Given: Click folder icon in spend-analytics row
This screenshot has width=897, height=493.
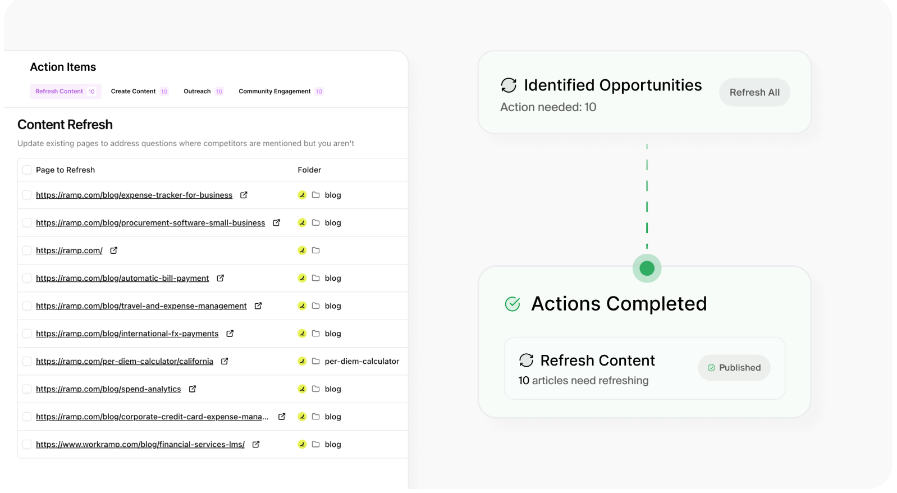Looking at the screenshot, I should 315,389.
